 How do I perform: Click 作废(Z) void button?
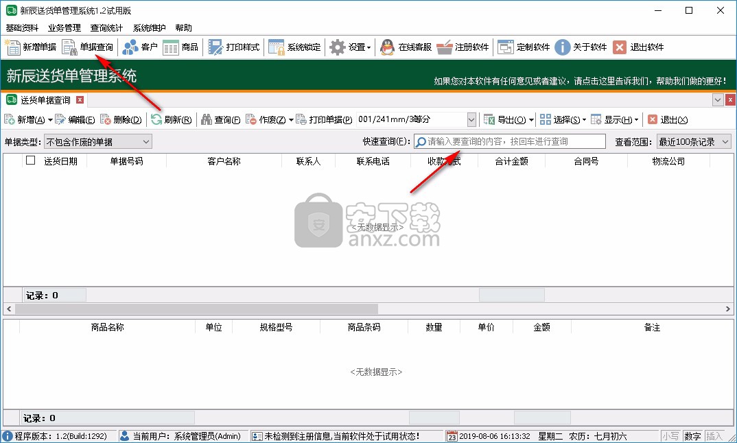pos(266,120)
